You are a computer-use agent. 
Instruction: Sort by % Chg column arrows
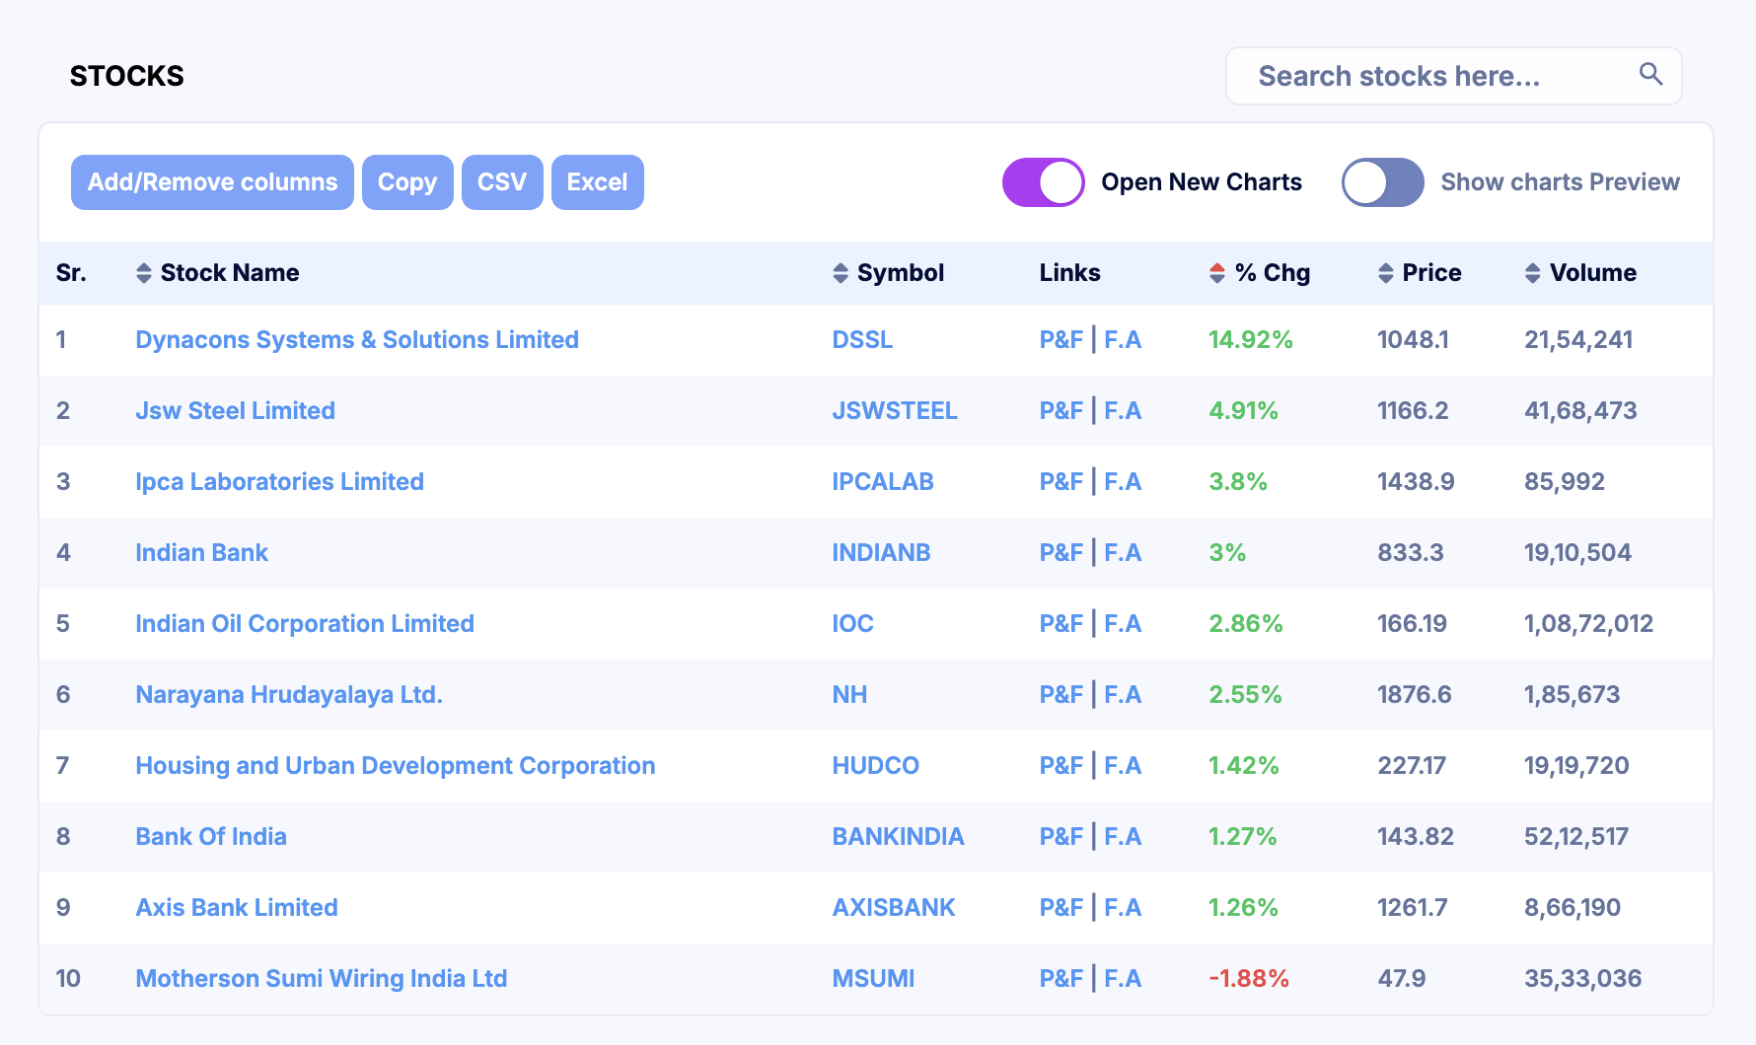click(x=1217, y=273)
